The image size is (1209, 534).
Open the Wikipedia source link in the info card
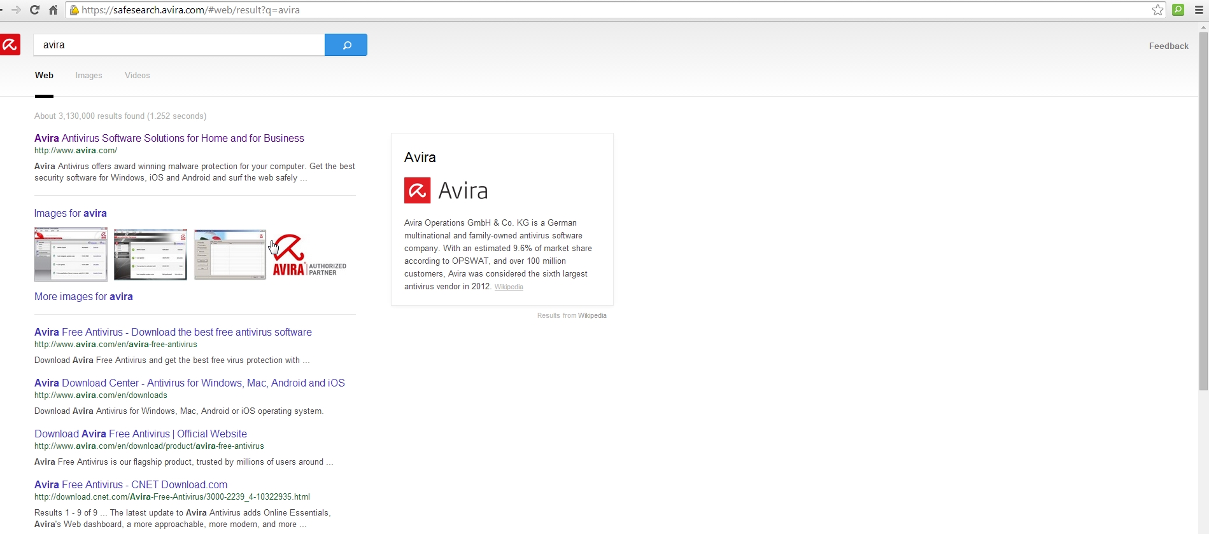tap(509, 287)
